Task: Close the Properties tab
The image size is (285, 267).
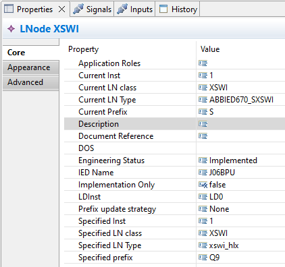Action: [x=61, y=9]
